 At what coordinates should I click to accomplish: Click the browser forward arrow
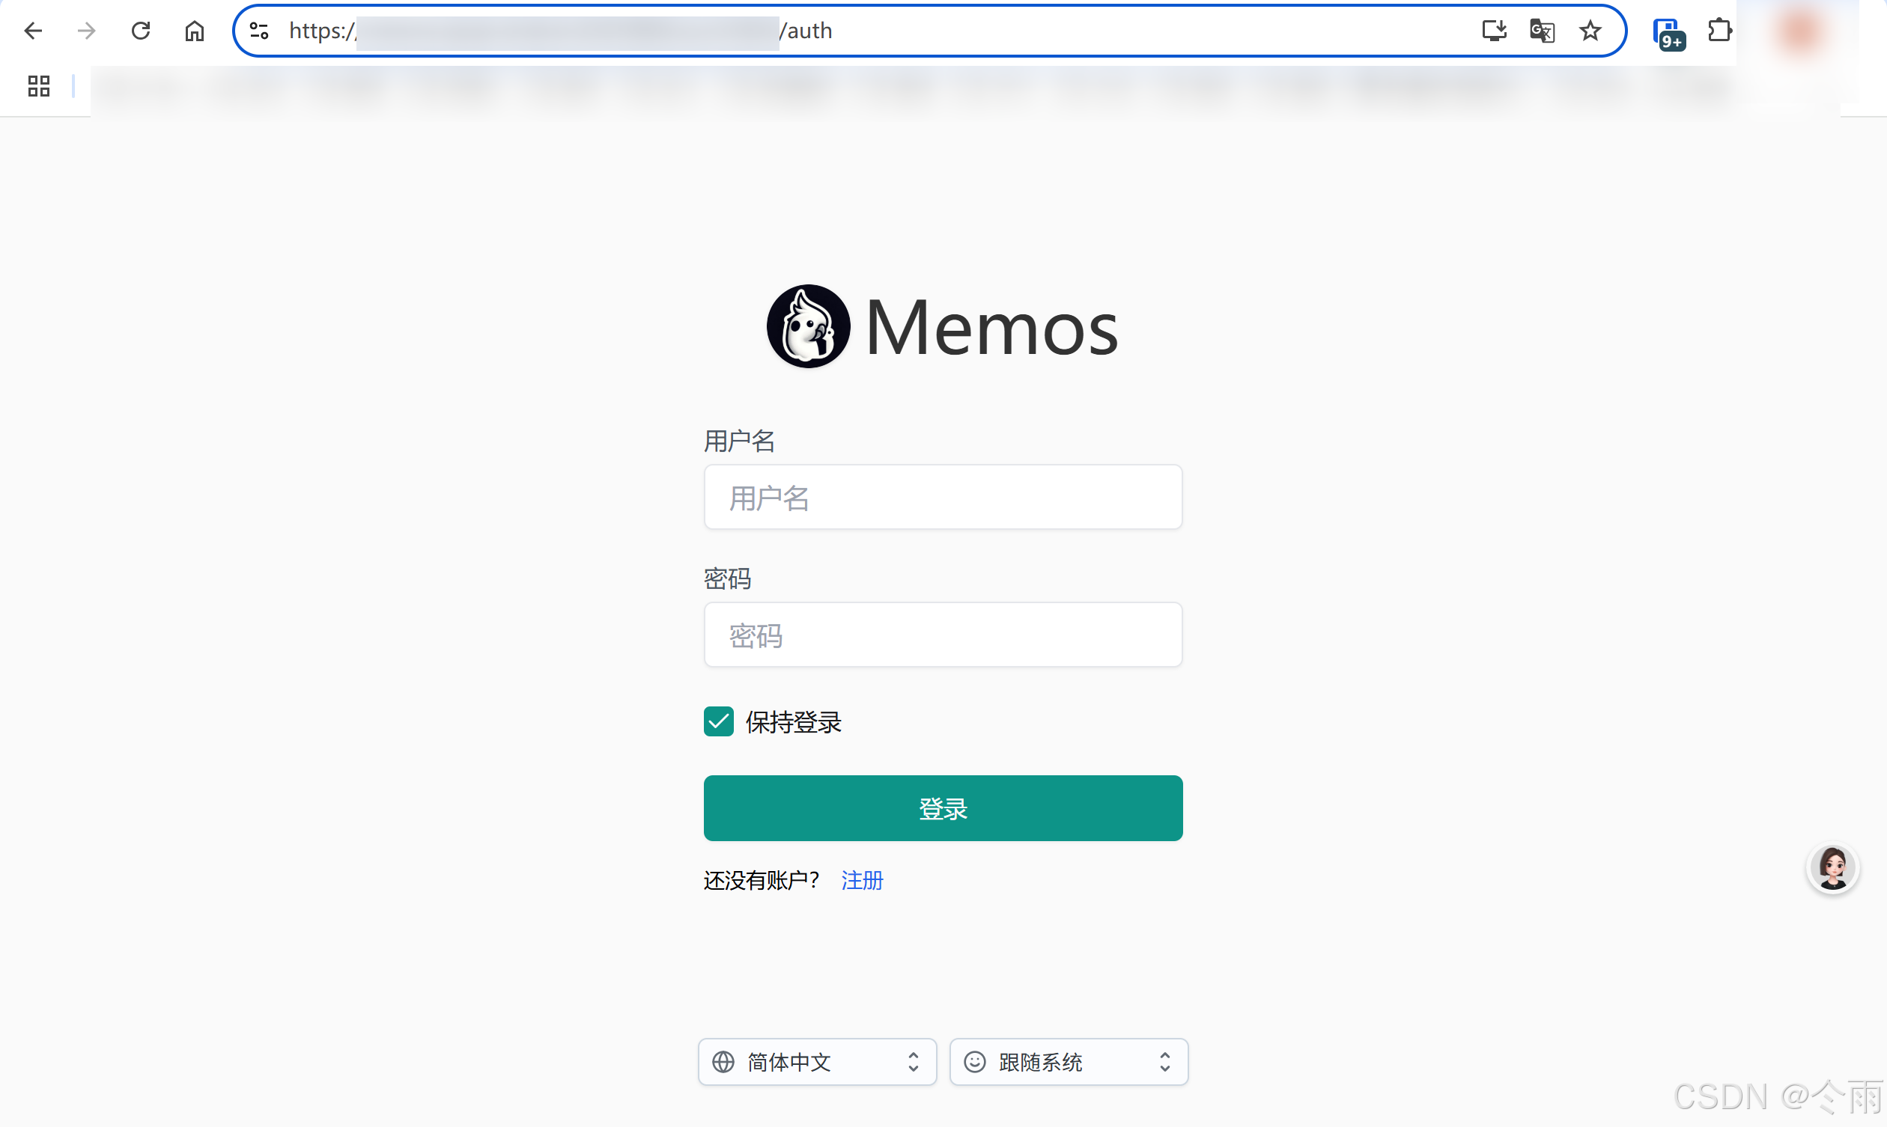point(87,31)
